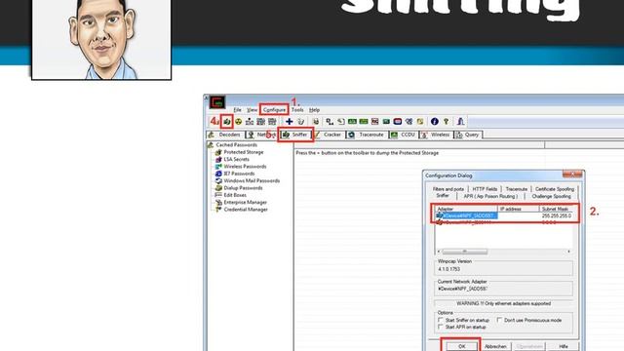Click the Windows Mail Passwords tree icon
Viewport: 624px width, 351px height.
point(218,180)
